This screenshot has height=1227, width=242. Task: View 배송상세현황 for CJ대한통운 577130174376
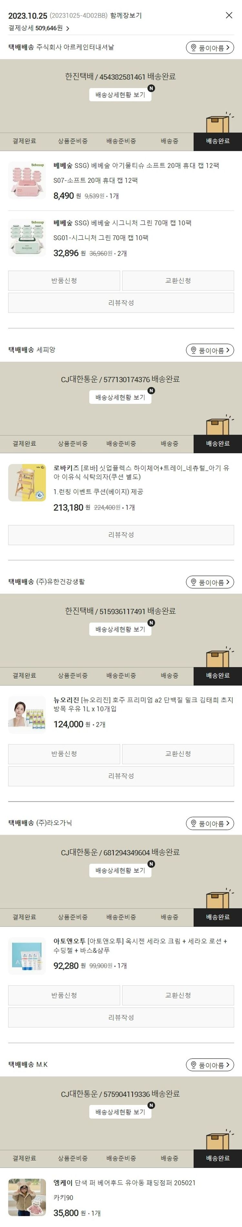[120, 397]
